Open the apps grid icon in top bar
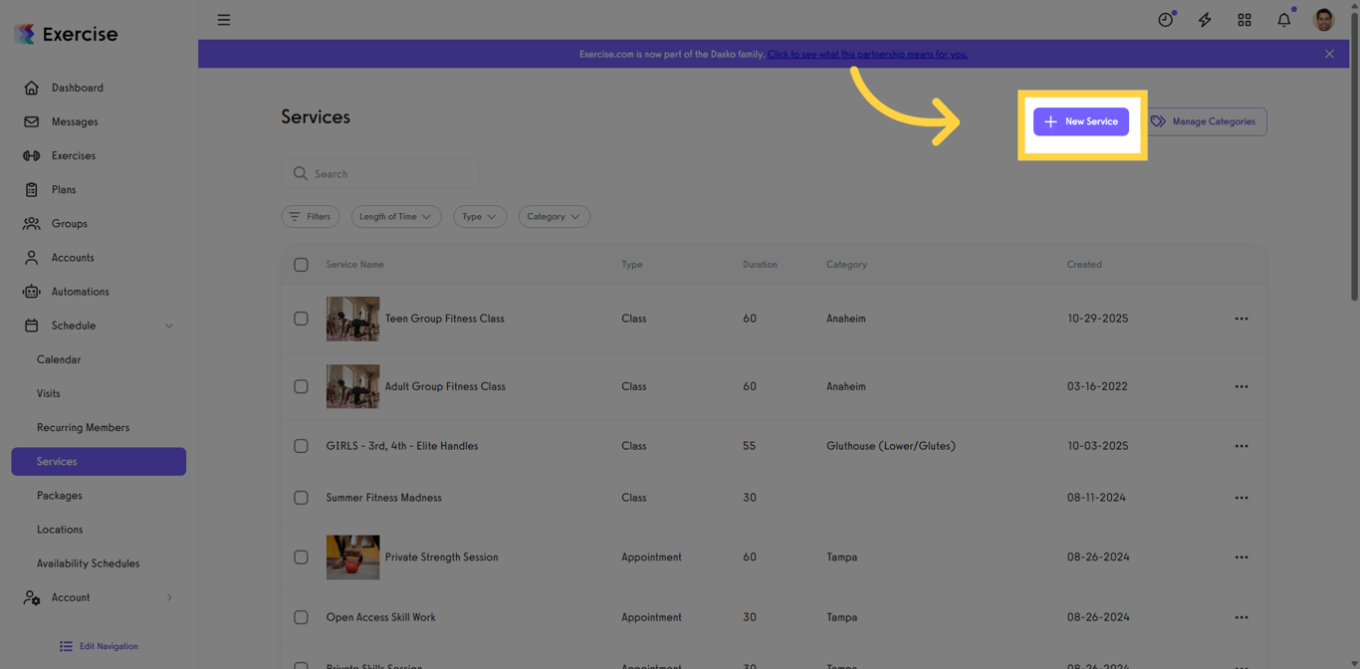The width and height of the screenshot is (1360, 669). (x=1245, y=19)
